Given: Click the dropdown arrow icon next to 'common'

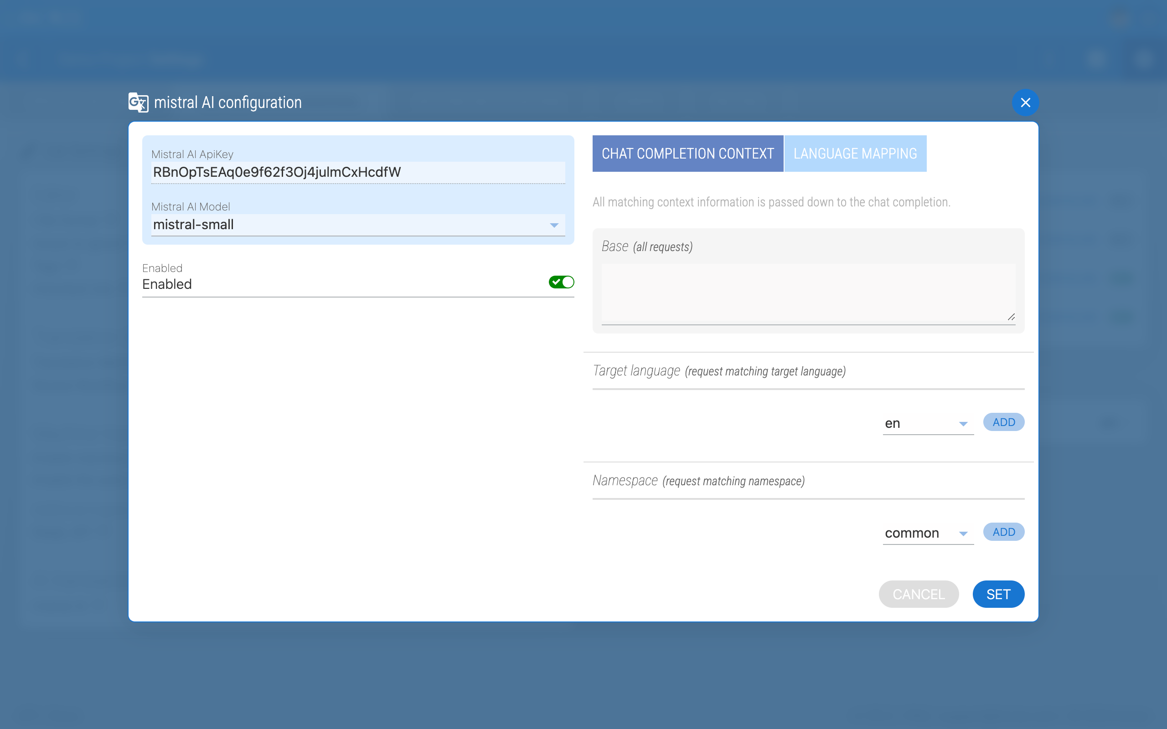Looking at the screenshot, I should tap(964, 533).
